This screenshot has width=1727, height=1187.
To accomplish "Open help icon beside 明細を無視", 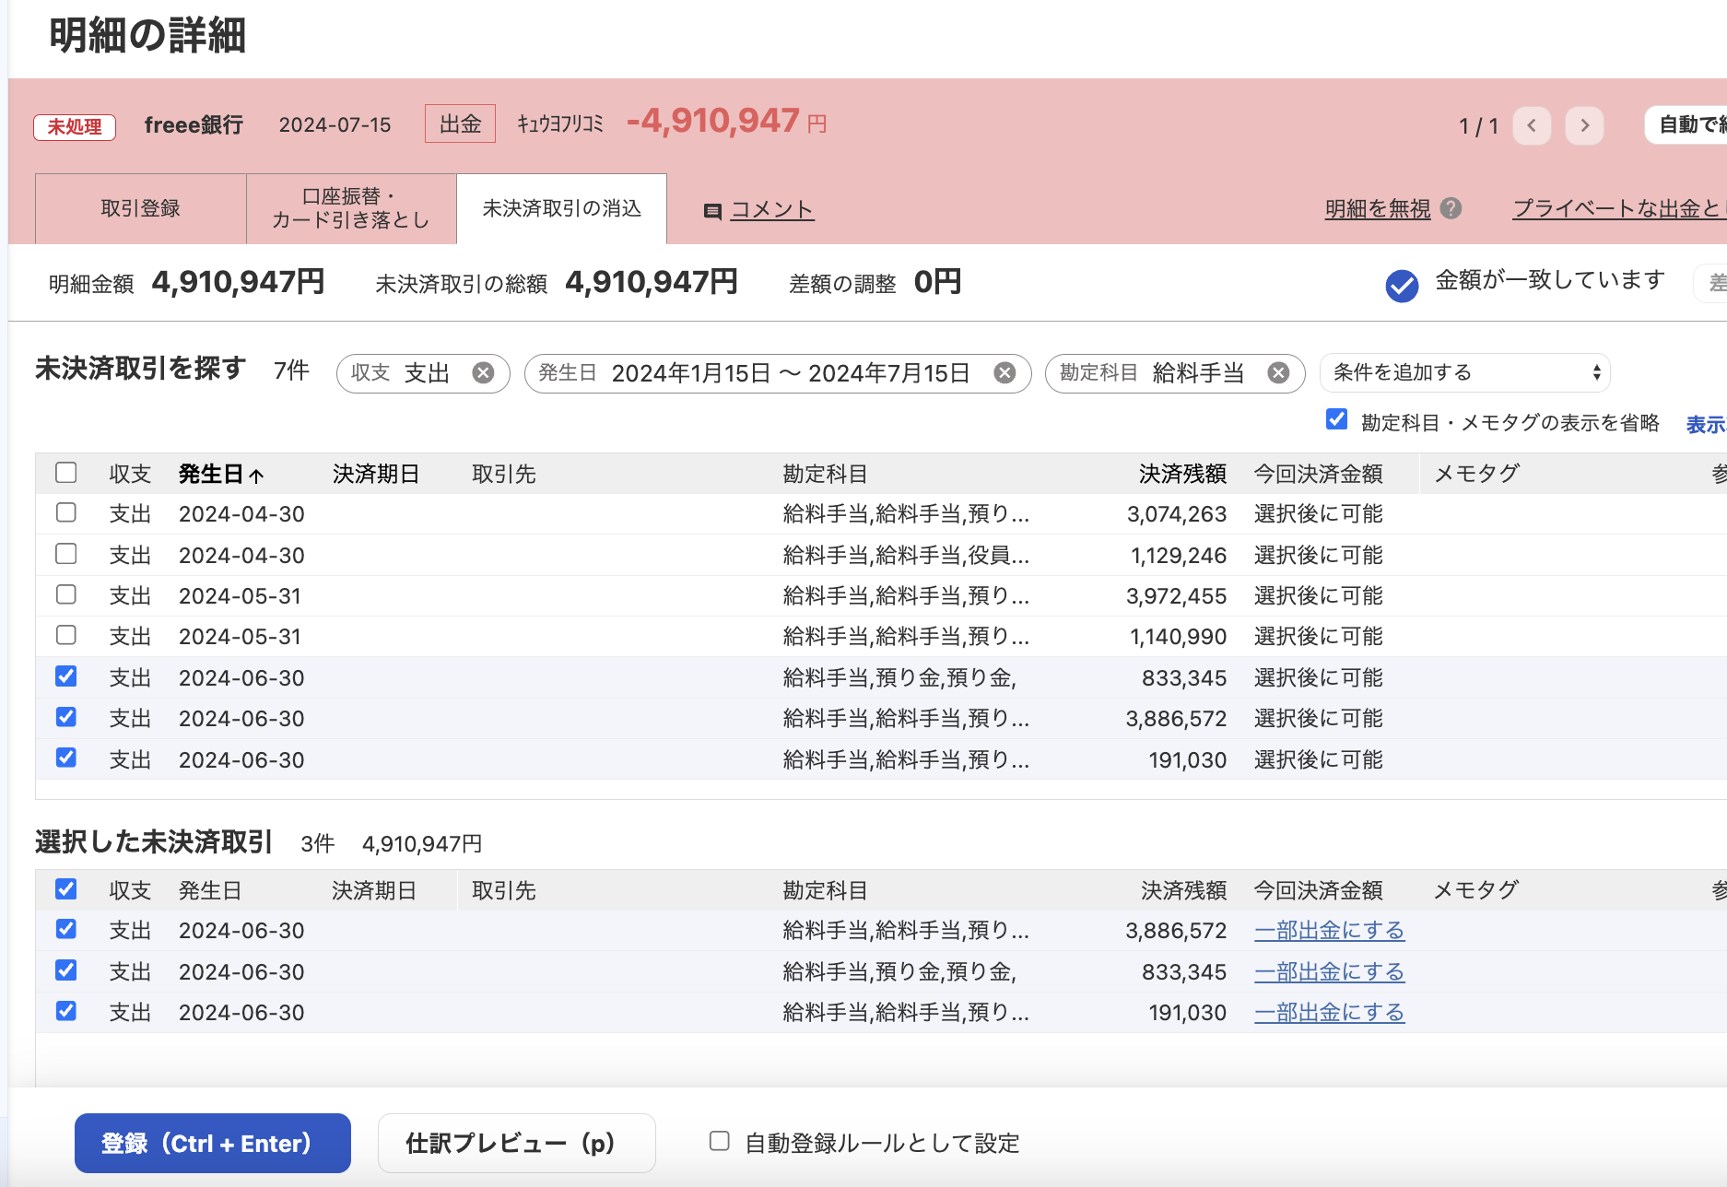I will pos(1451,208).
